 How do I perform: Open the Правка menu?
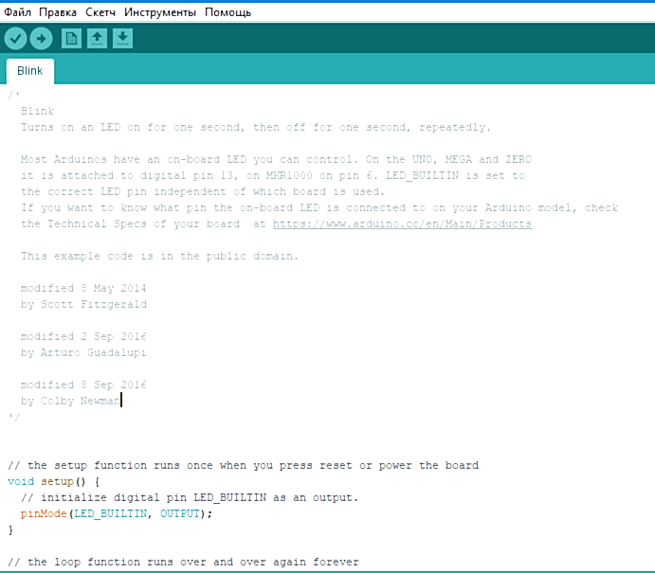tap(58, 12)
